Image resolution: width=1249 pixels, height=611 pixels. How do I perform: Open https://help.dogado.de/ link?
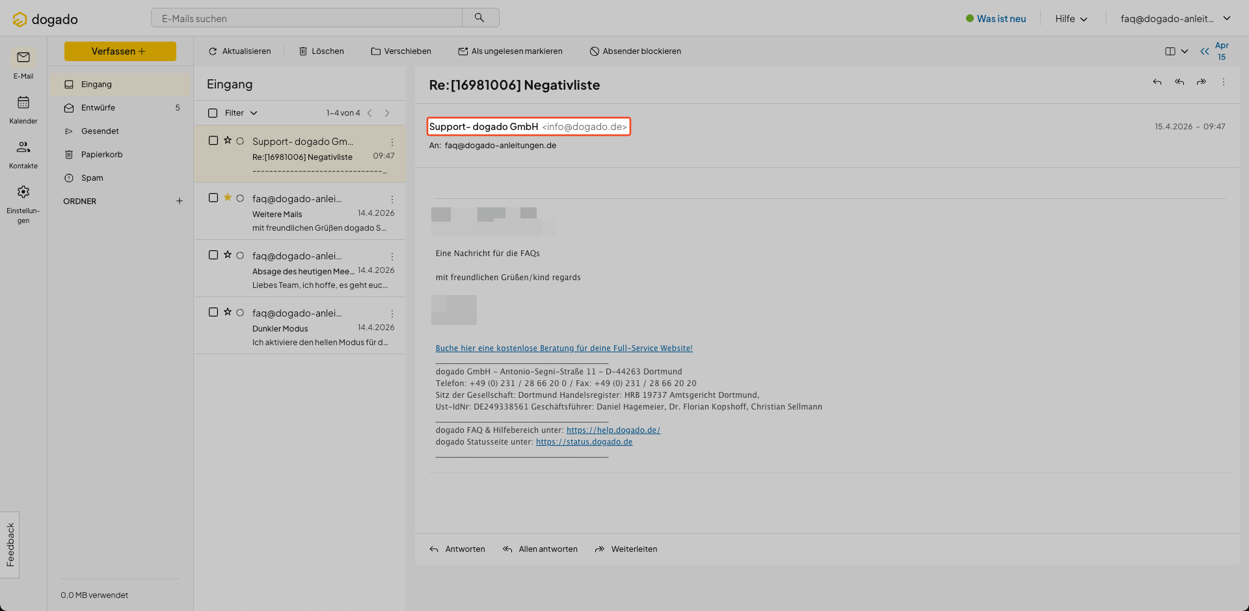[613, 430]
